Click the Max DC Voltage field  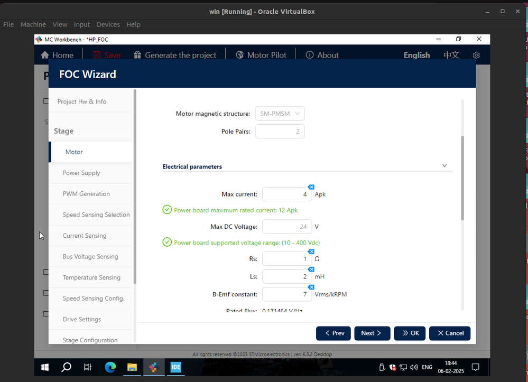pos(287,227)
